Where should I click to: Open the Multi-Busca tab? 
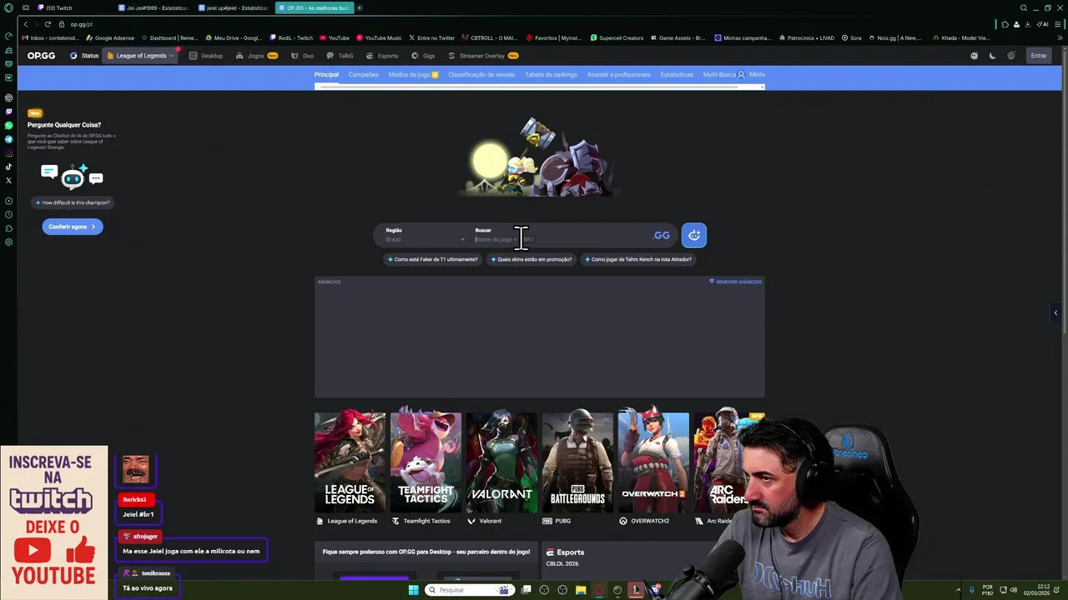tap(719, 74)
